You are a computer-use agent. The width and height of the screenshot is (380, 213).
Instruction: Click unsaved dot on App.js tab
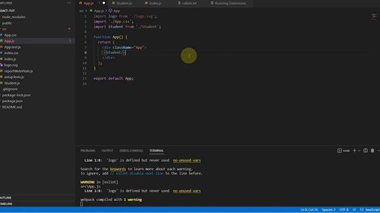[x=104, y=3]
